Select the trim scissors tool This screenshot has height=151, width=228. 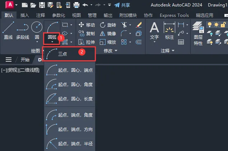point(124,25)
